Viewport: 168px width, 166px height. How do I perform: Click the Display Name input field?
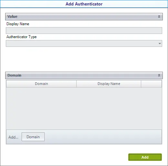84,30
